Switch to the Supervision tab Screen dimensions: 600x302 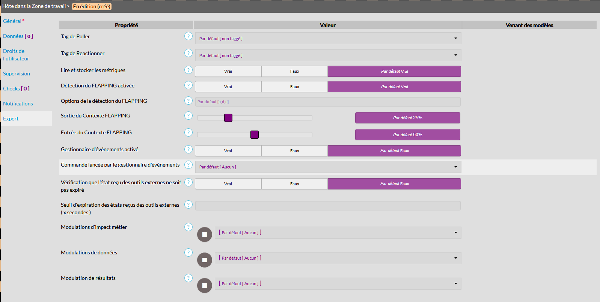click(x=17, y=74)
